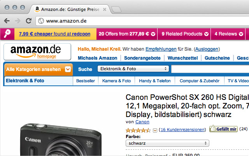Click the browser forward arrow
Image resolution: width=249 pixels, height=156 pixels.
point(18,21)
